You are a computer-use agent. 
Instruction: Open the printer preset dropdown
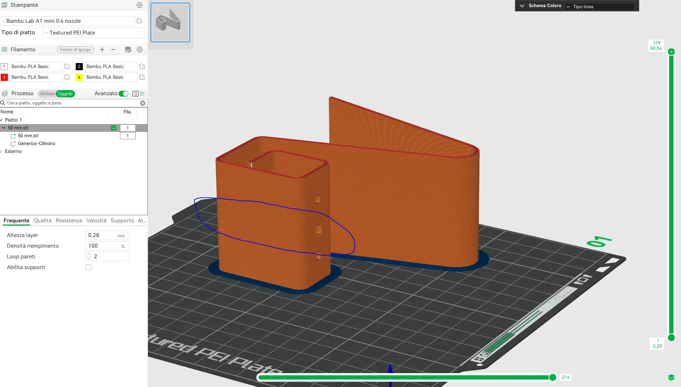(x=68, y=21)
